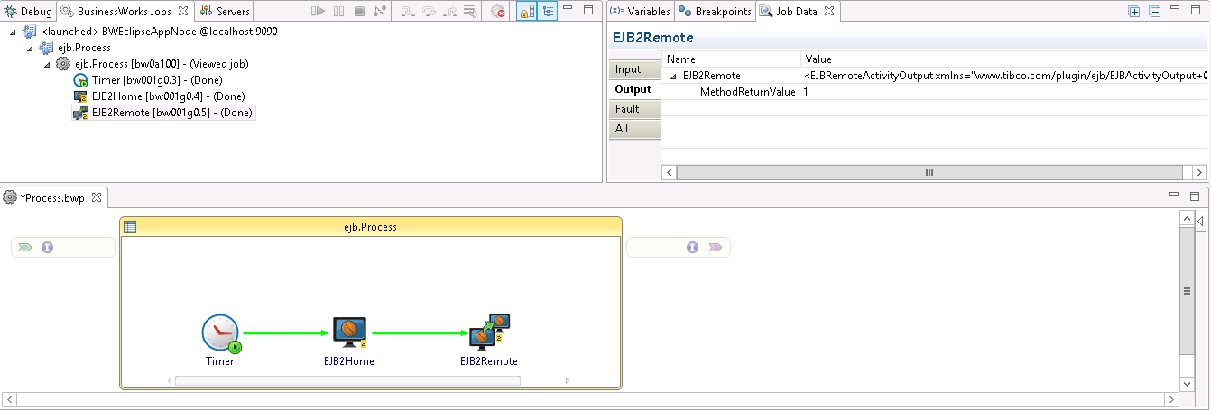
Task: Click the transition from EJB2Home to EJB2Remote
Action: 420,333
